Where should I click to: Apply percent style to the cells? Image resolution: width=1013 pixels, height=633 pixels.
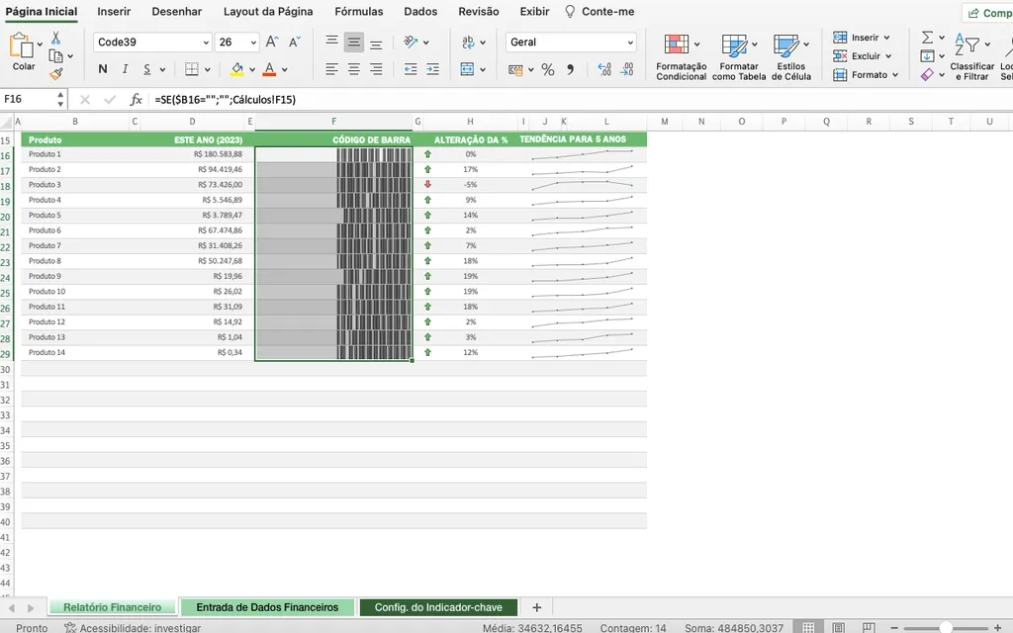click(548, 70)
